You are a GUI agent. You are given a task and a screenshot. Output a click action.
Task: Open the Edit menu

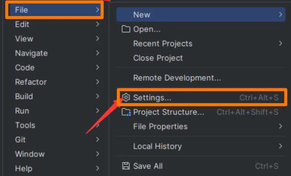click(22, 24)
